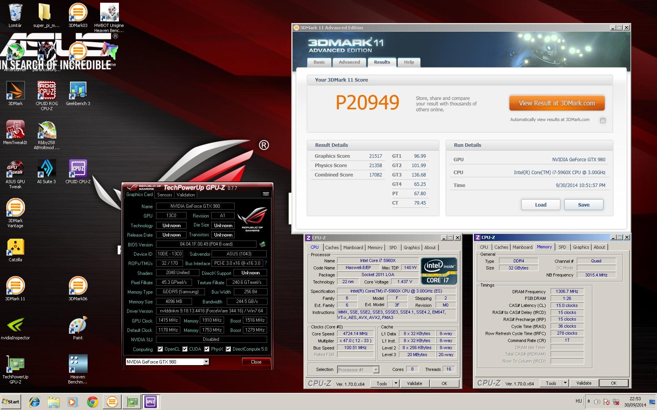Open Geekbench 3 desktop icon
The width and height of the screenshot is (657, 410).
78,94
